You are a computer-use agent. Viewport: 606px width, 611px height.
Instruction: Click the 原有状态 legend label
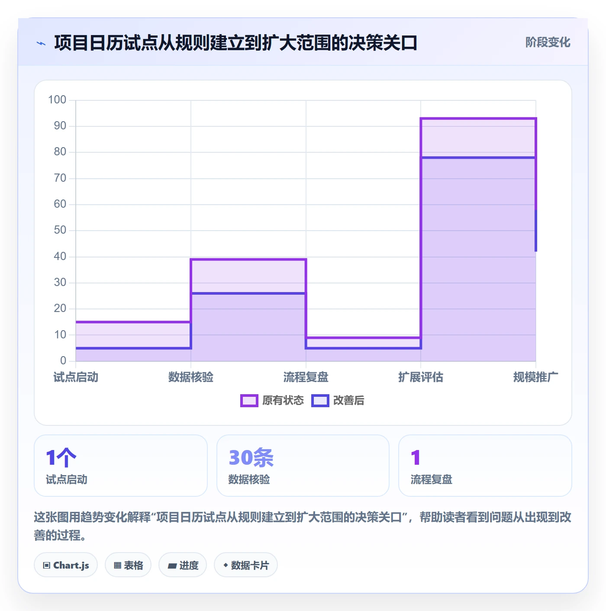[x=283, y=401]
